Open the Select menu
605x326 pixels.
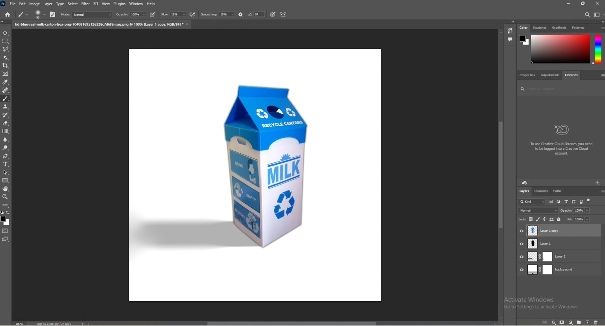click(x=73, y=4)
